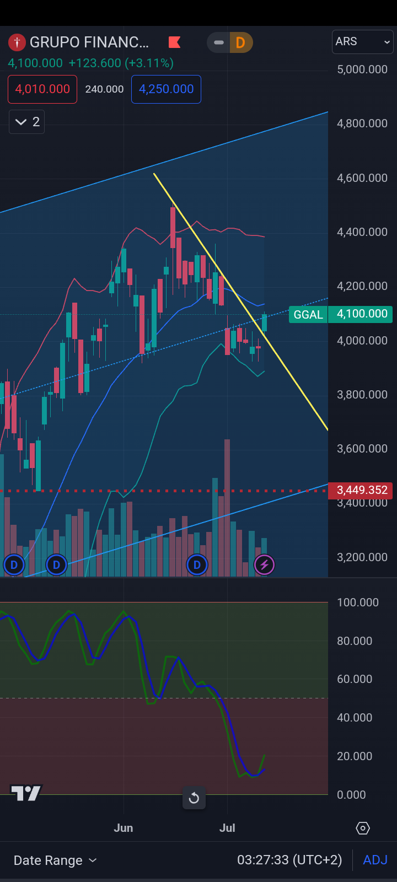
Task: Click the GGAL price label tag
Action: coord(308,314)
